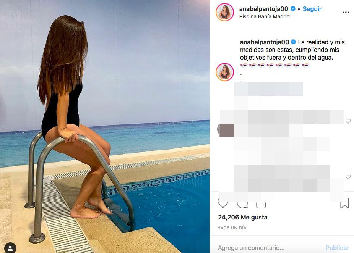Show tagged people icon on photo
This screenshot has height=253, width=354.
pyautogui.click(x=10, y=248)
